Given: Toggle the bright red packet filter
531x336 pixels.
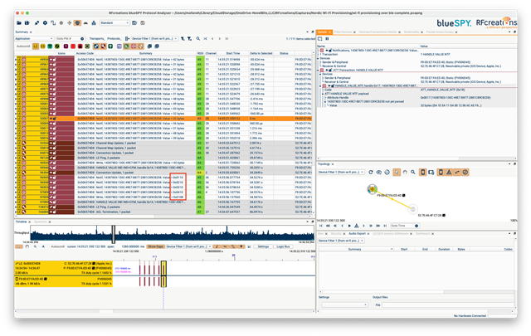Looking at the screenshot, I should tap(73, 46).
